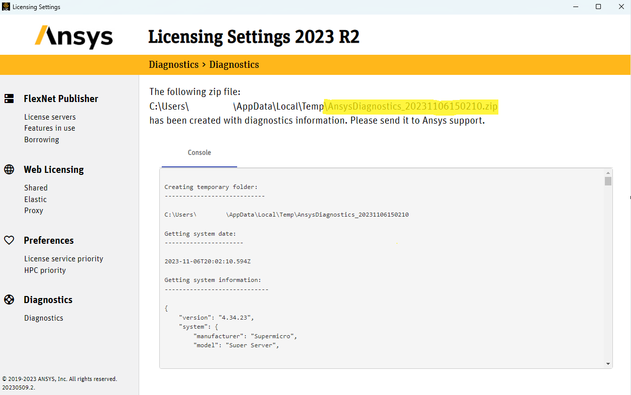Click the title bar application icon
Viewport: 631px width, 395px height.
tap(6, 7)
